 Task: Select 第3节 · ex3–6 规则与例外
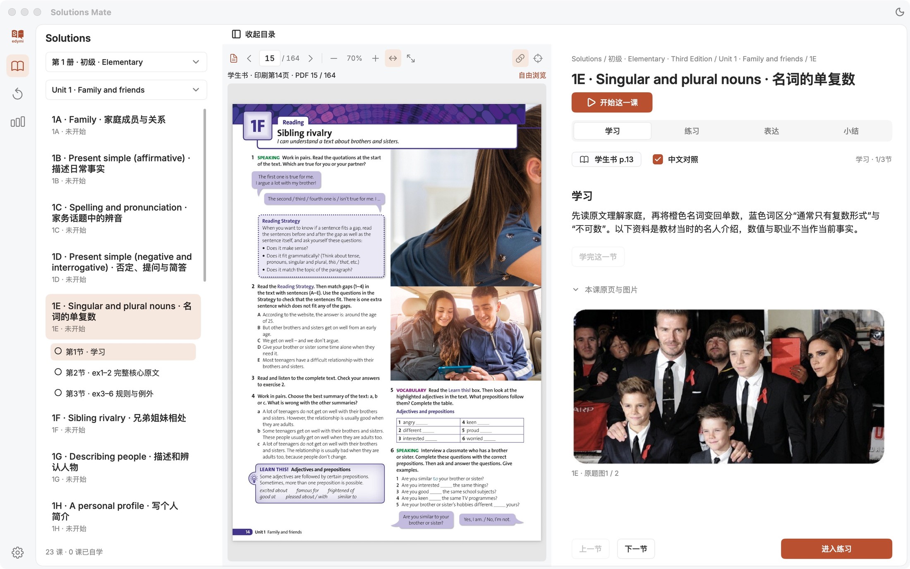click(x=123, y=393)
